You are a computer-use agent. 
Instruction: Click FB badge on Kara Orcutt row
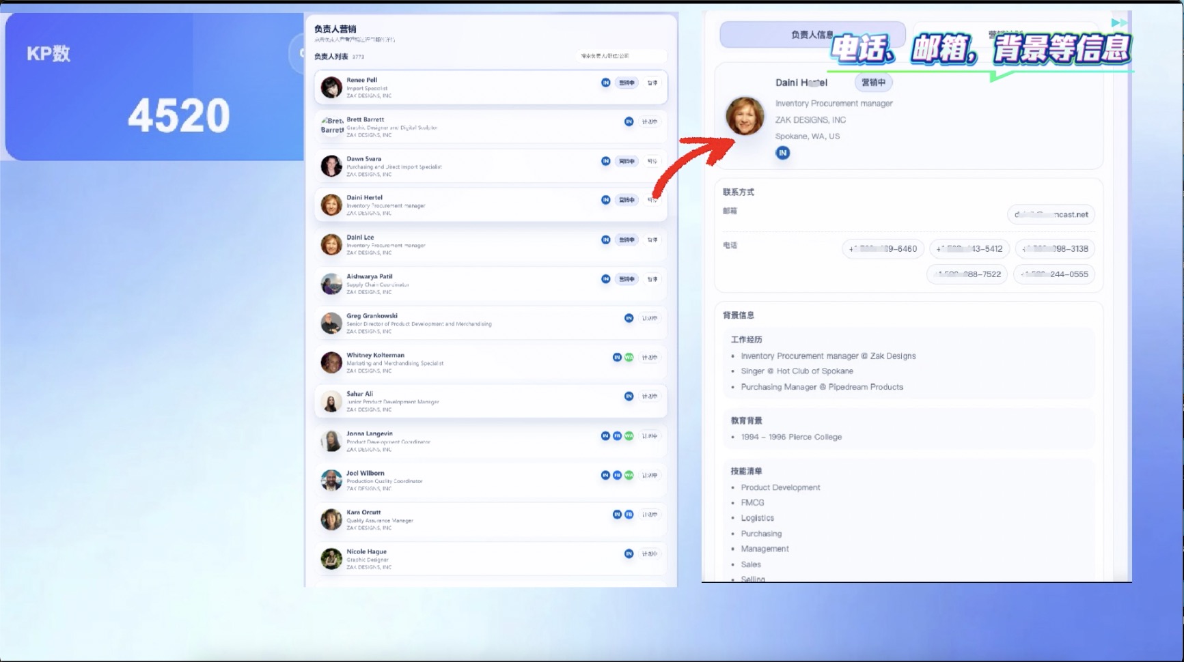629,515
